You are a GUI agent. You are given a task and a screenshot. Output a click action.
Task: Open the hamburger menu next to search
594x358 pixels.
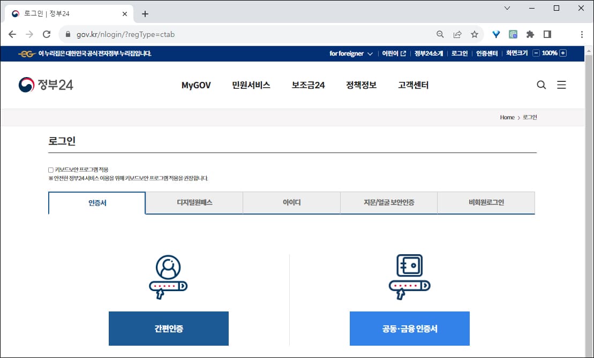point(561,85)
